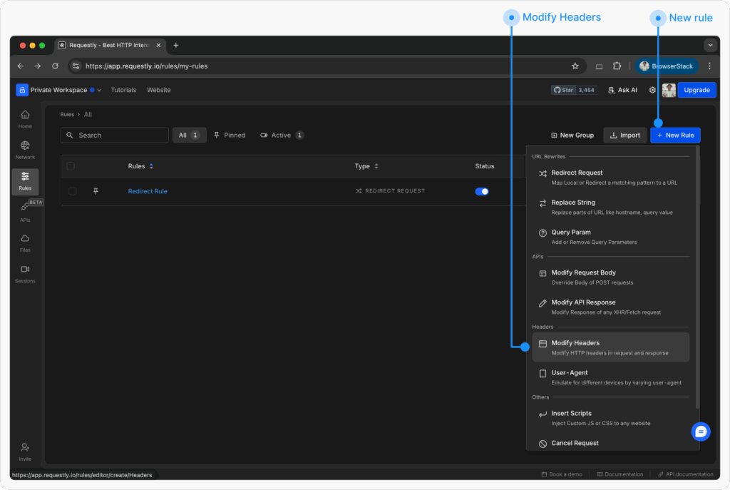Screen dimensions: 730x490
Task: Open the browser extensions puzzle icon
Action: (x=617, y=66)
